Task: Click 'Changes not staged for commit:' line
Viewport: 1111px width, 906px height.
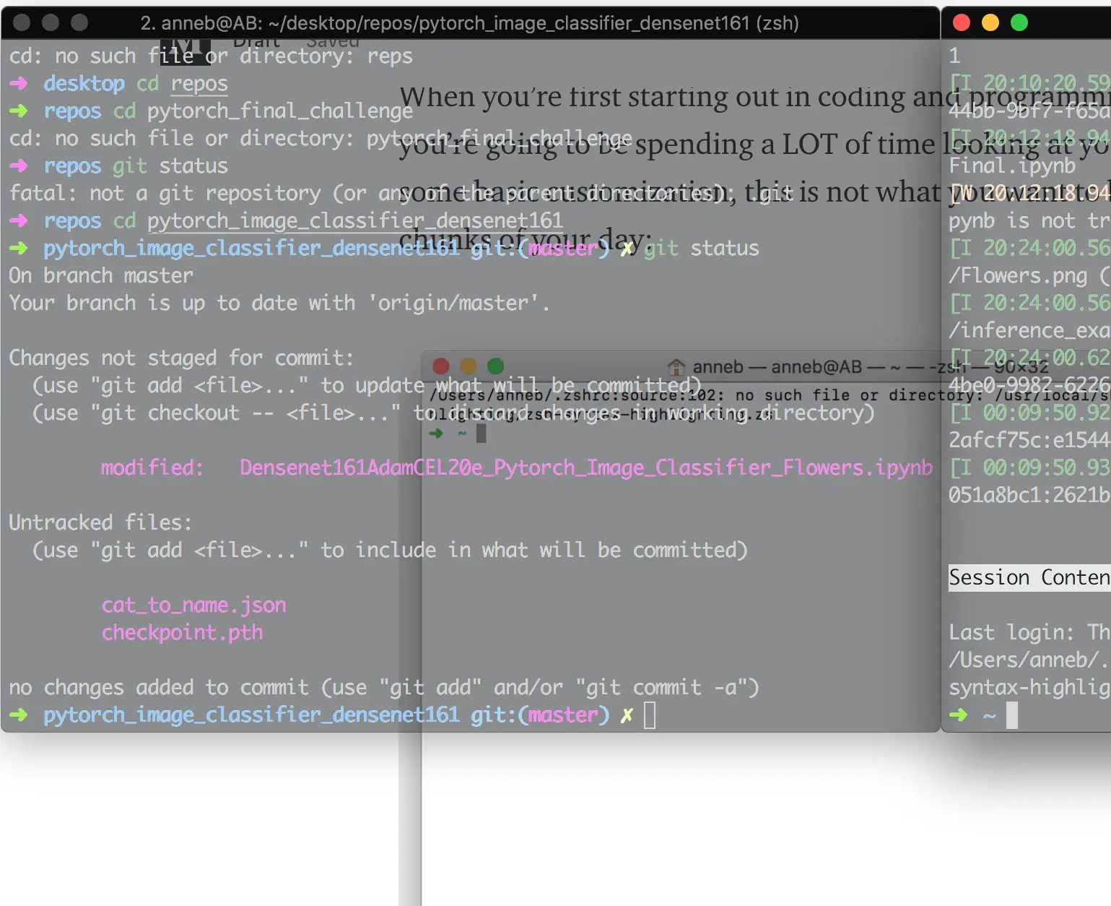Action: pyautogui.click(x=182, y=358)
